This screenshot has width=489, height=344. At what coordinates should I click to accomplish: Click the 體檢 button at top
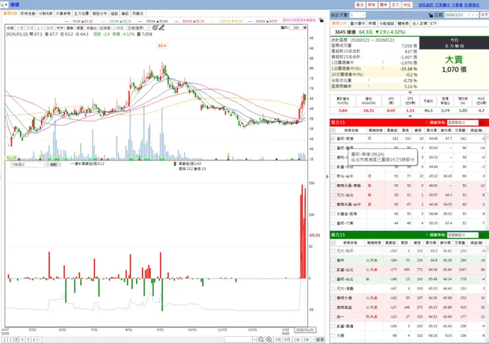tap(383, 5)
